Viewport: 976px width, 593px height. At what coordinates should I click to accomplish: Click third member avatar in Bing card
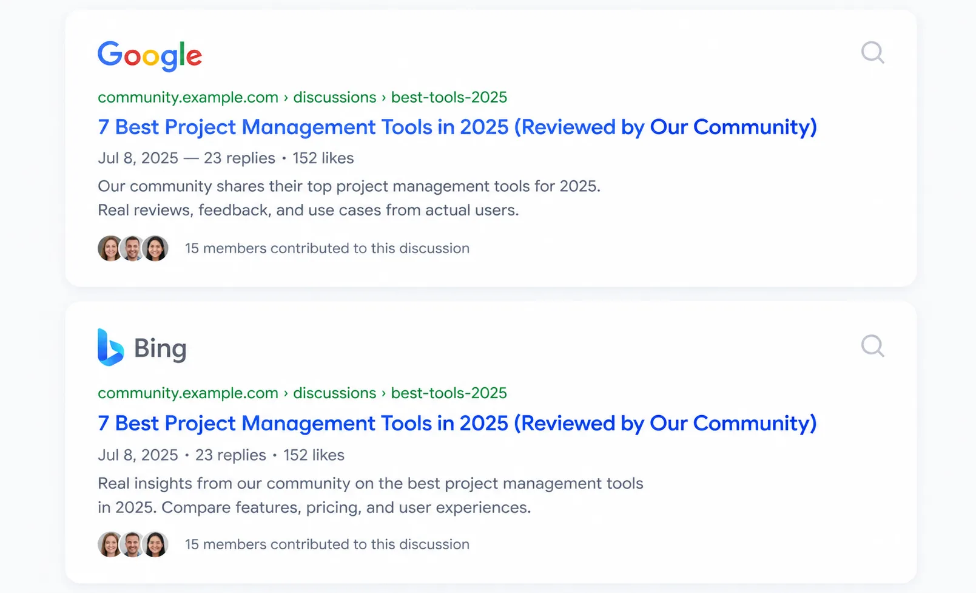(x=155, y=544)
